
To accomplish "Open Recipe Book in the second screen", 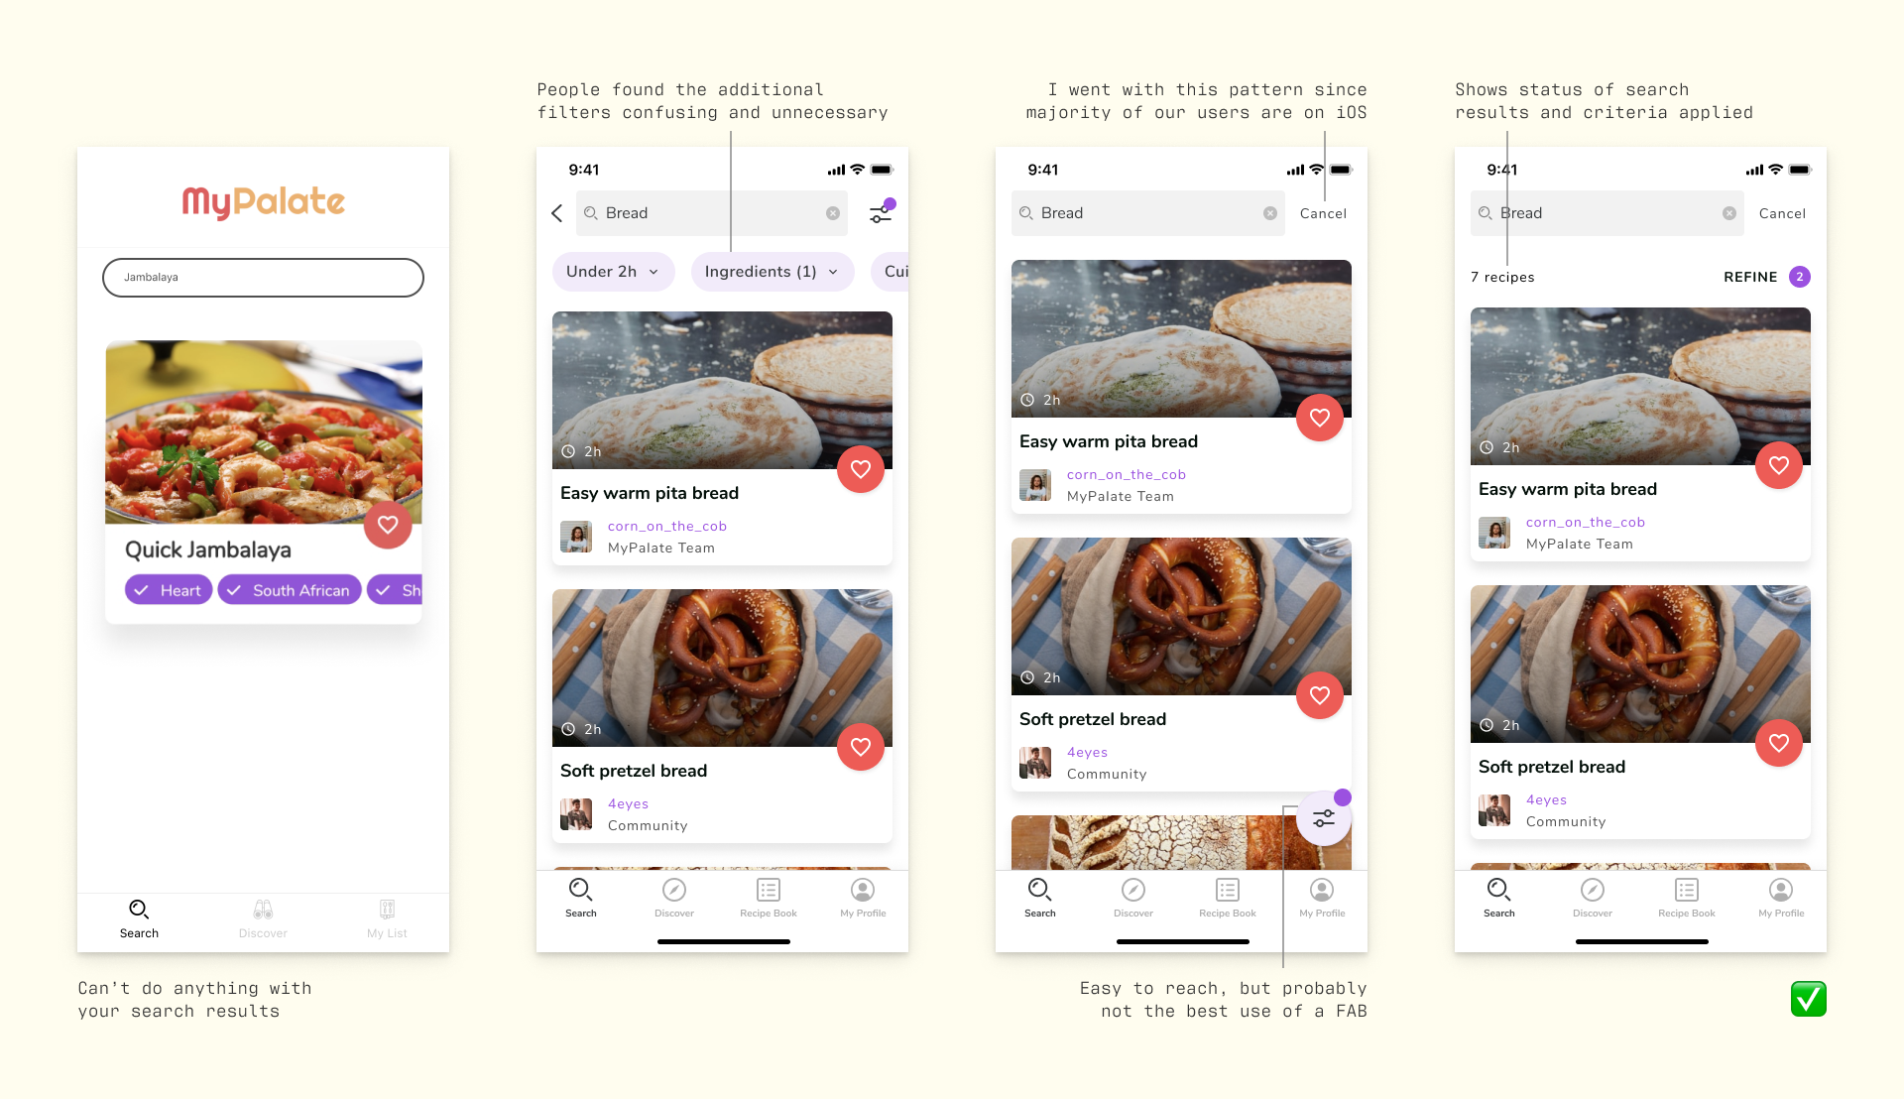I will (x=769, y=898).
